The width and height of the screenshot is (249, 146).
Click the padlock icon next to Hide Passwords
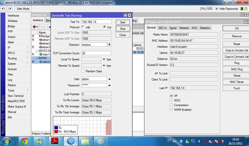click(246, 9)
